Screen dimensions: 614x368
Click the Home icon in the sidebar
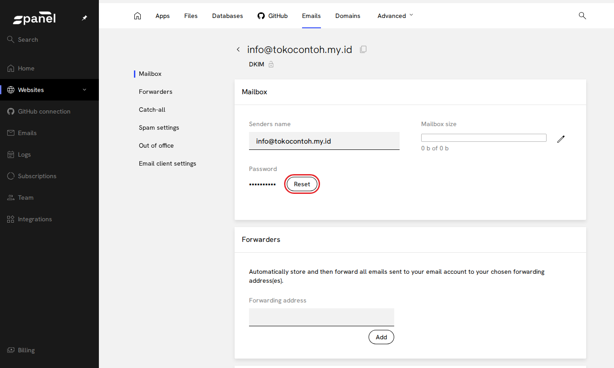click(11, 68)
